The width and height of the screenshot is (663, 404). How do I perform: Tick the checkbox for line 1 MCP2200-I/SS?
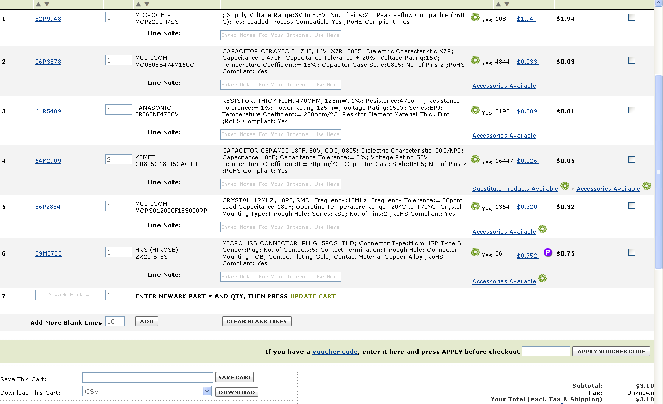[x=631, y=18]
